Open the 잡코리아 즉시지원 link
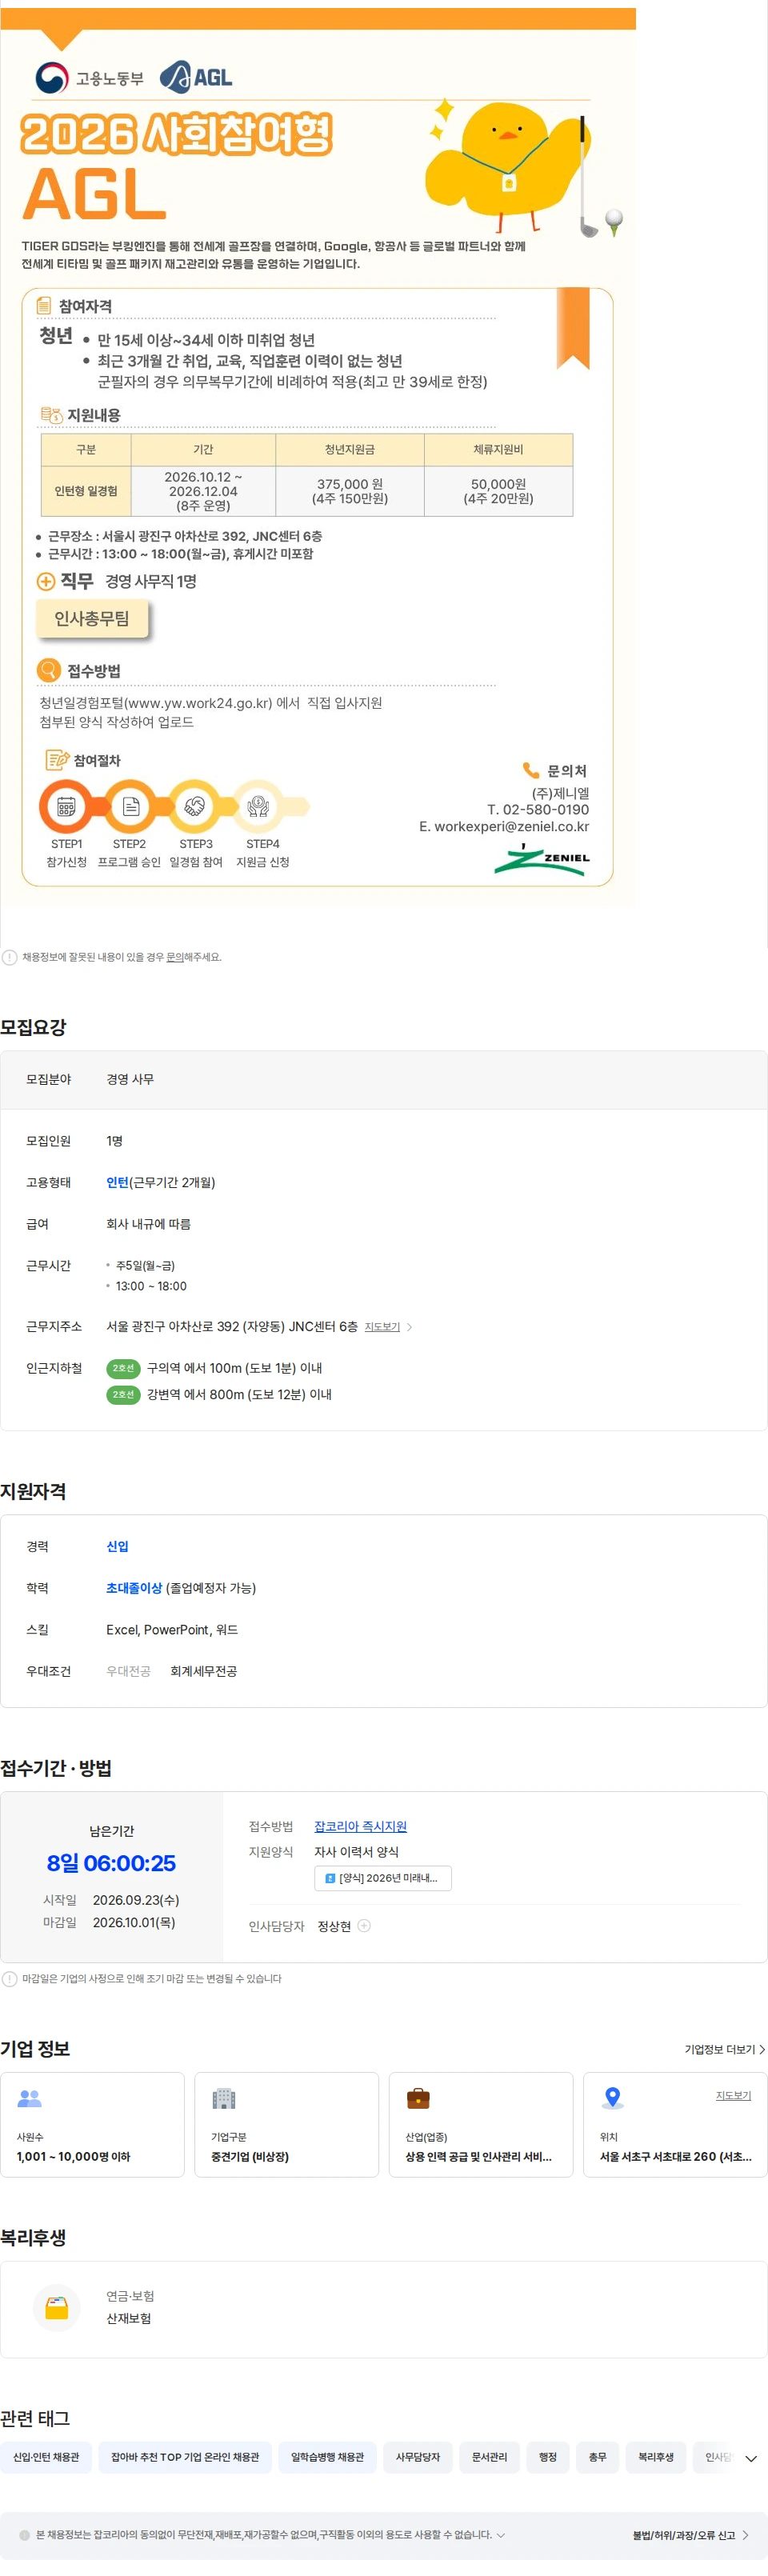This screenshot has width=768, height=2576. click(360, 1826)
